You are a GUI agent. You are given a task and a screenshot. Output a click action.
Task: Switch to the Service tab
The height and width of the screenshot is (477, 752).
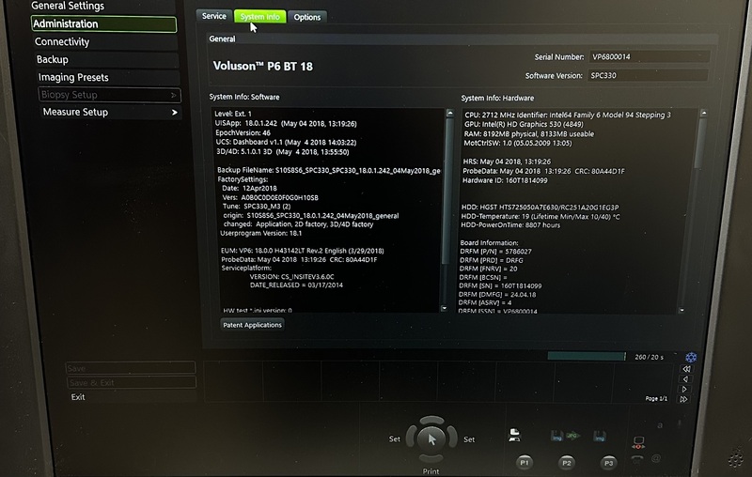(x=214, y=17)
